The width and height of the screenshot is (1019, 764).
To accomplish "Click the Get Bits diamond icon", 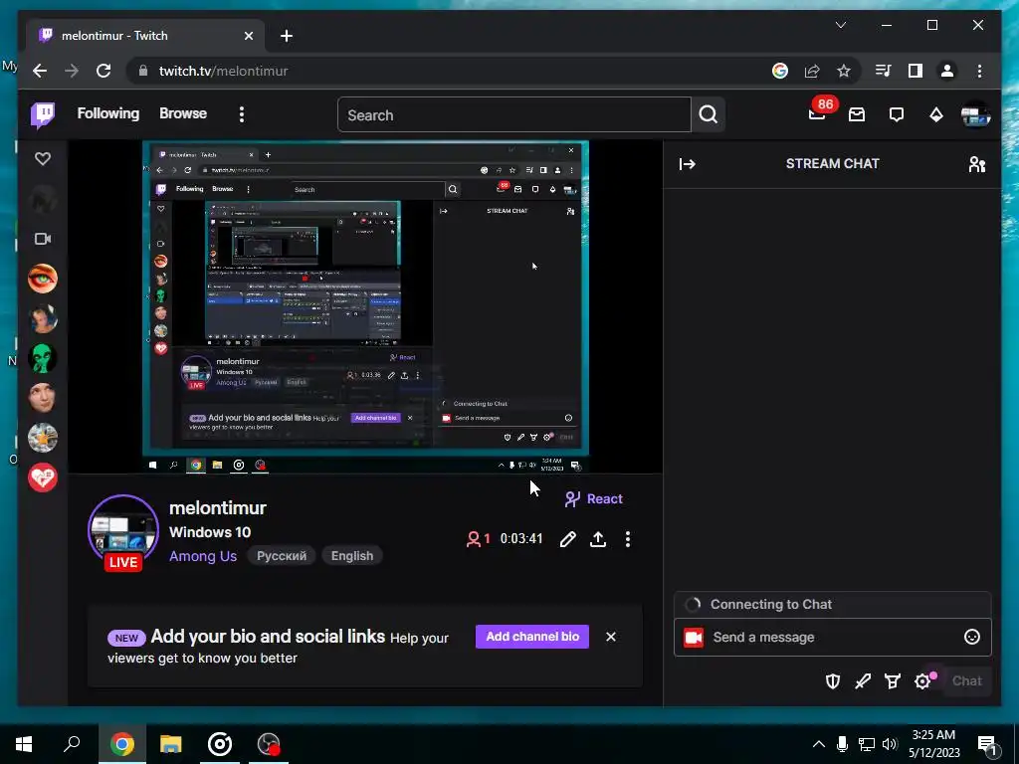I will pyautogui.click(x=935, y=115).
